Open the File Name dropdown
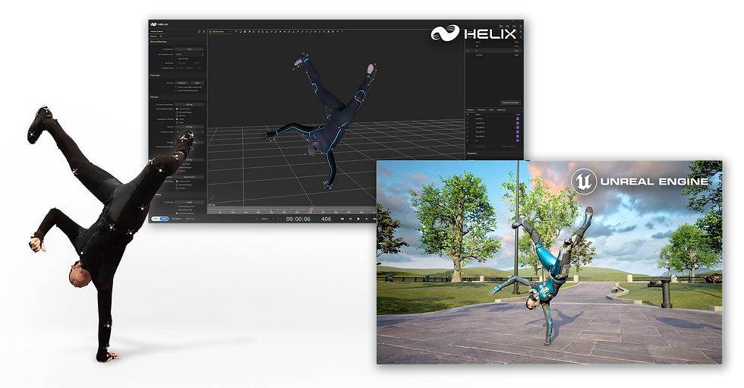The width and height of the screenshot is (744, 388). tap(221, 219)
